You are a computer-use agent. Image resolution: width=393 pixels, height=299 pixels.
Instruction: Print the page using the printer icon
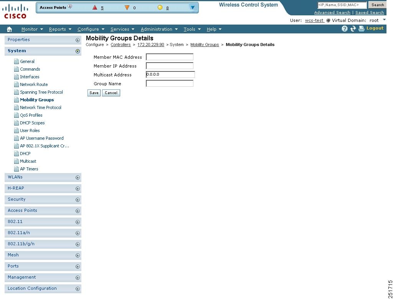(x=361, y=28)
